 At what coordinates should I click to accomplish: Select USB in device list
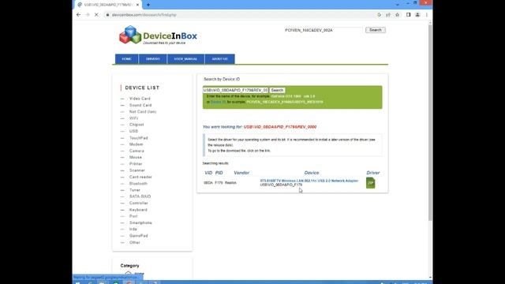pyautogui.click(x=133, y=131)
